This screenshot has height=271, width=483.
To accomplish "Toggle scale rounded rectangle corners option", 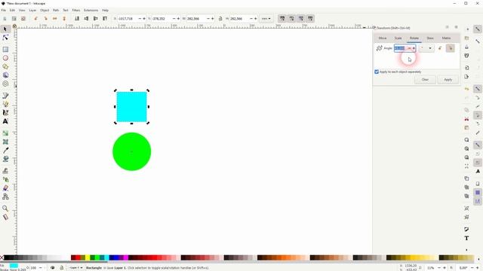I will click(x=291, y=18).
